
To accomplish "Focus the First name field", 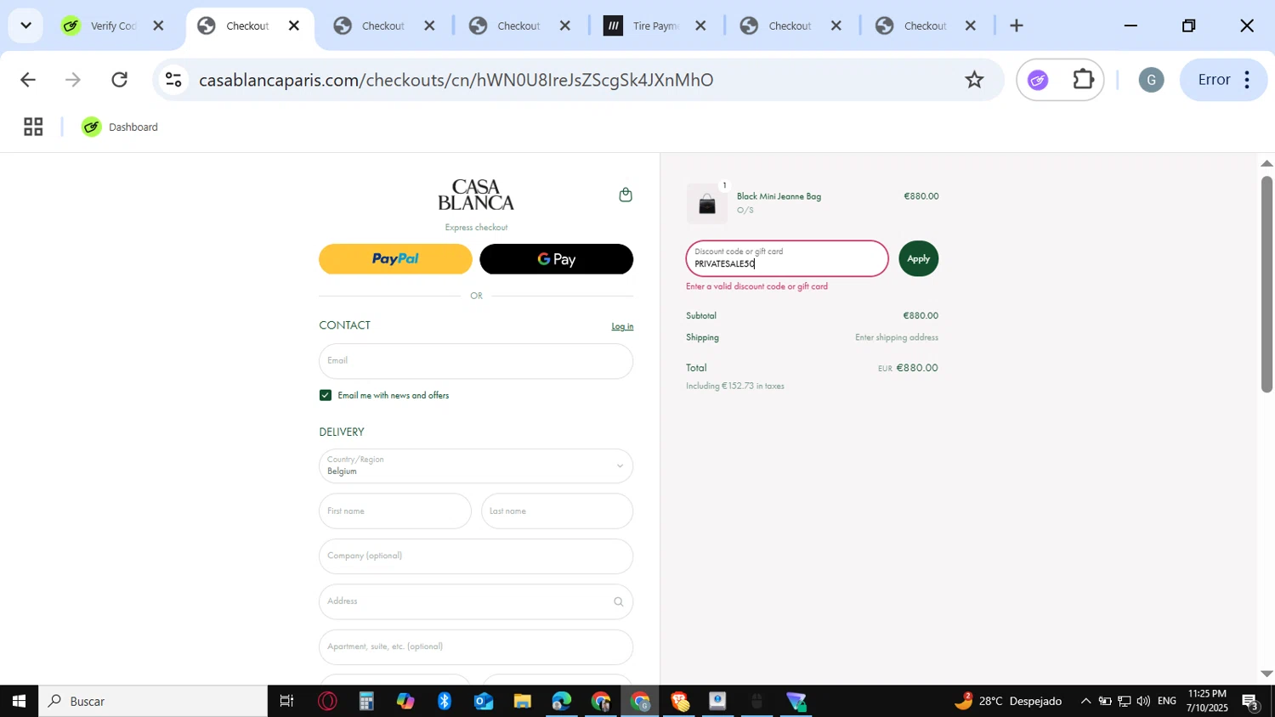I will 395,511.
